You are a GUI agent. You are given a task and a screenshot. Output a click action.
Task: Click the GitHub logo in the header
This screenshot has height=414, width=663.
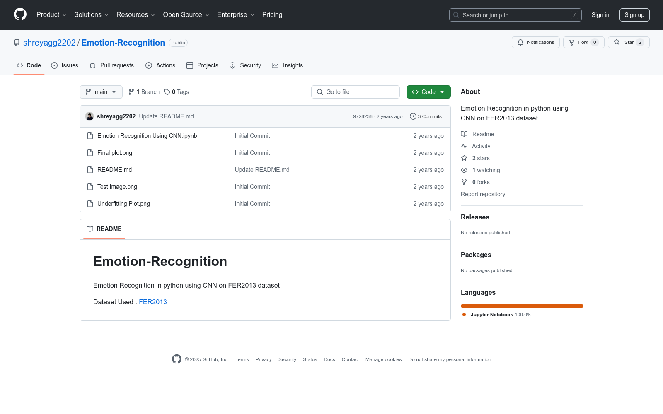20,14
